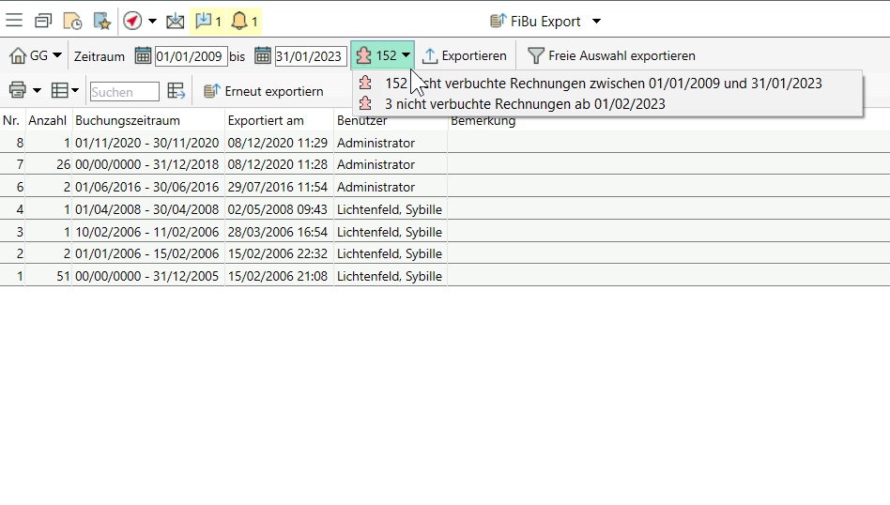This screenshot has width=890, height=505.
Task: Click into the Suchen search field
Action: [x=124, y=92]
